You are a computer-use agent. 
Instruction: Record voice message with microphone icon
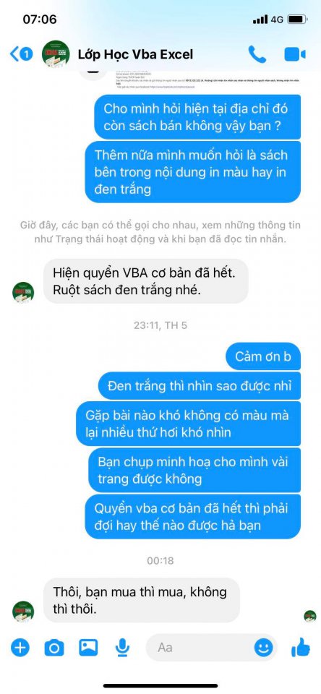click(122, 648)
